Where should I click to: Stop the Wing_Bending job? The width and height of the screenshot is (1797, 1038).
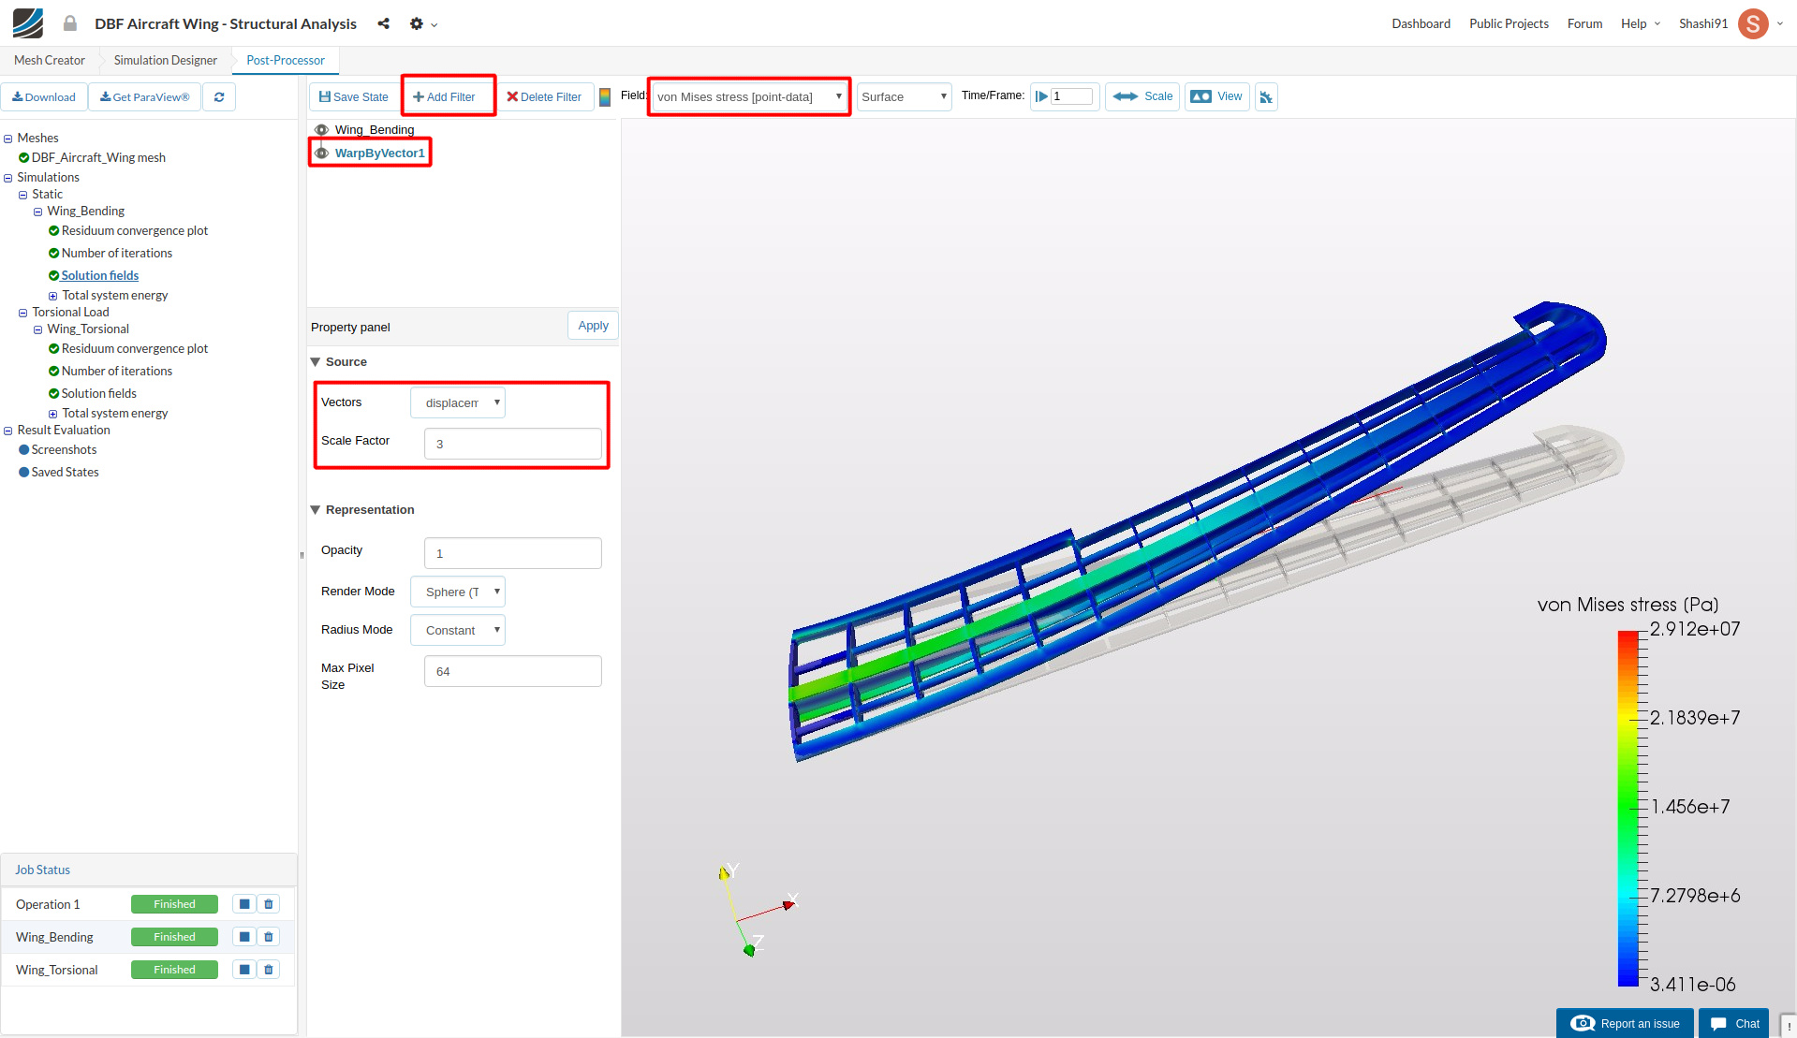[244, 937]
